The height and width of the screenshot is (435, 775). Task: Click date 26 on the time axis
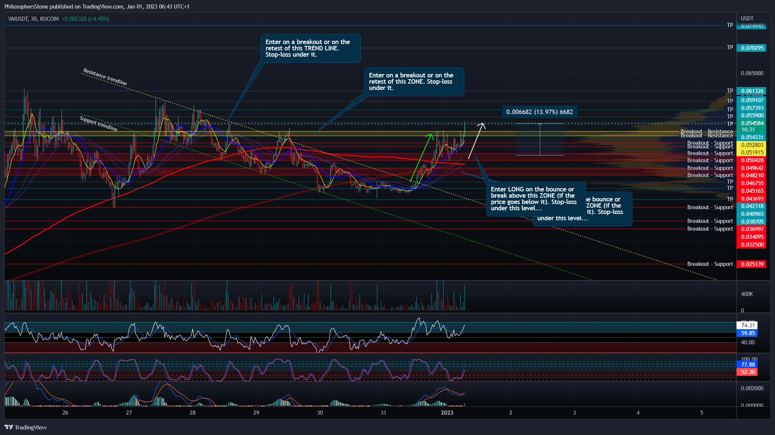click(x=65, y=412)
